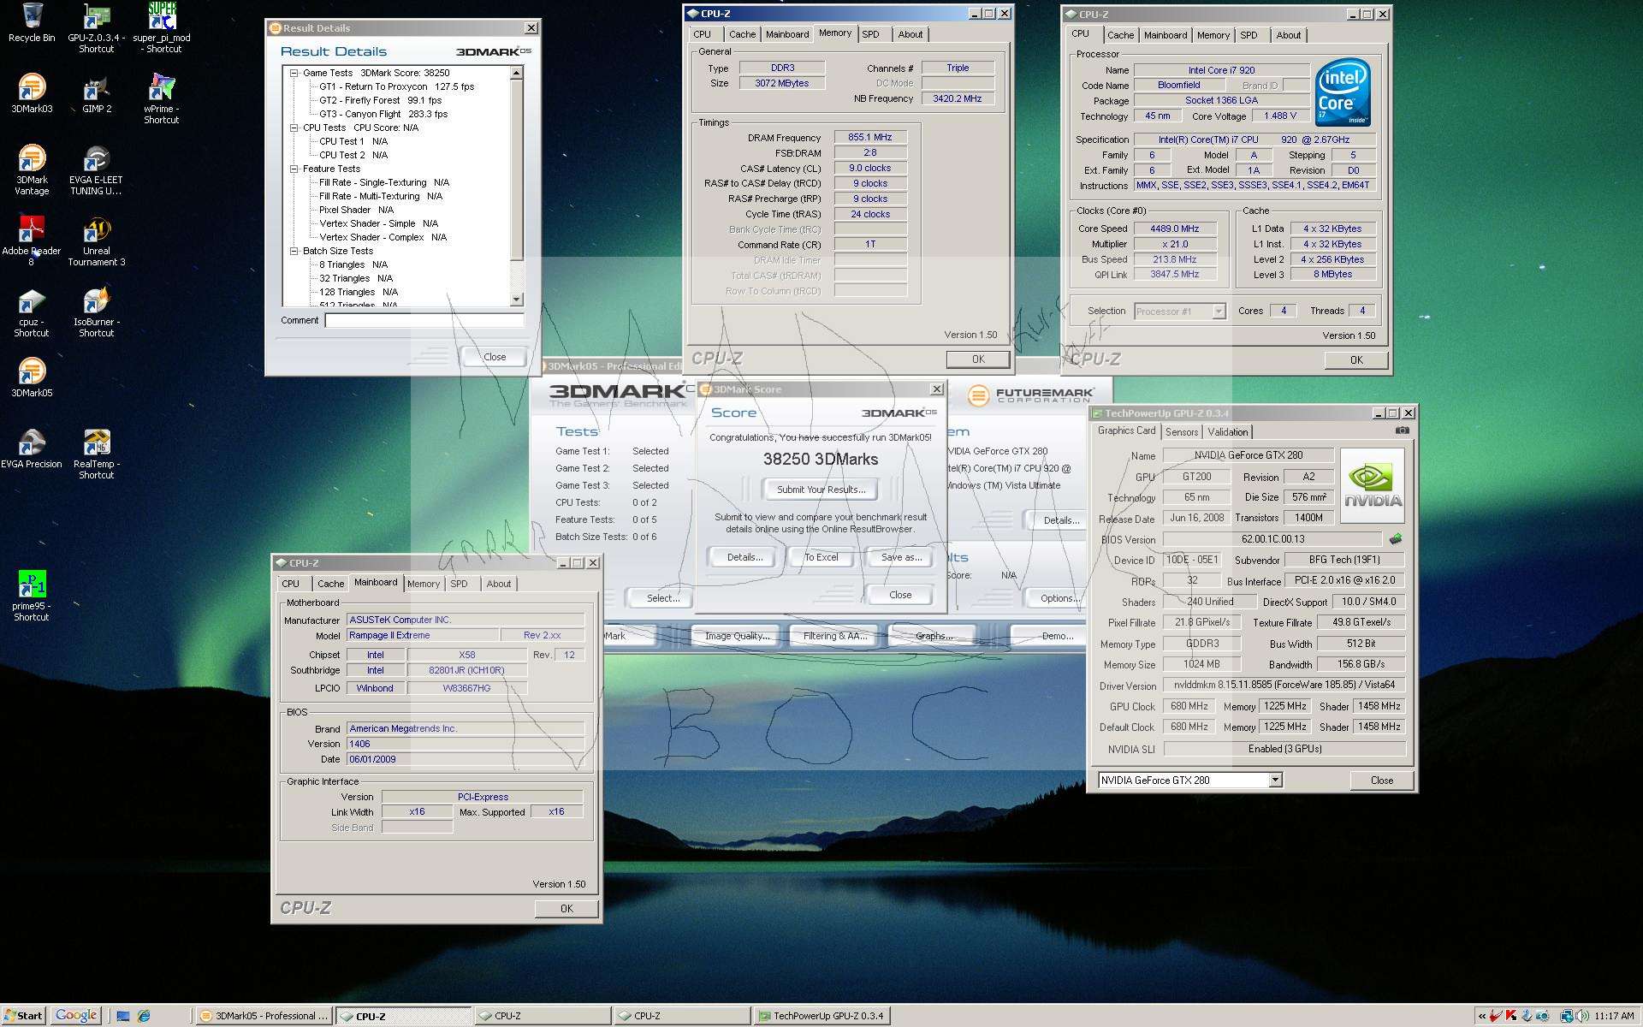Click the Start button on taskbar
This screenshot has height=1027, width=1643.
pyautogui.click(x=24, y=1016)
